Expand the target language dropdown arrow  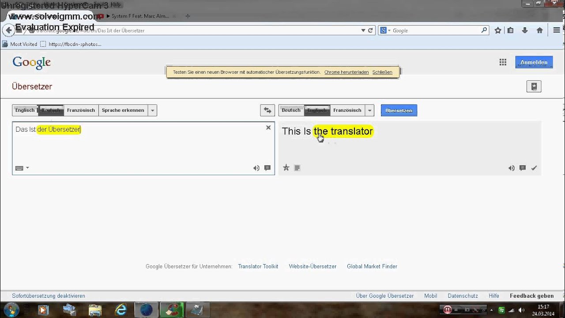[369, 110]
